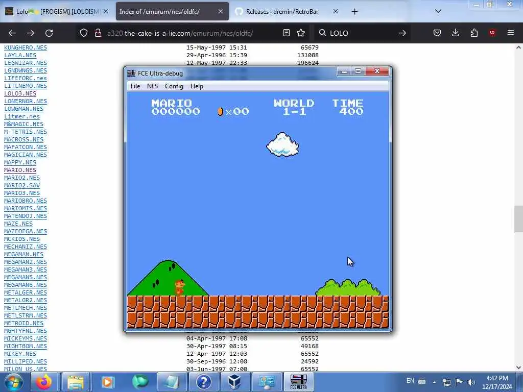Click the EN language indicator

click(x=410, y=381)
